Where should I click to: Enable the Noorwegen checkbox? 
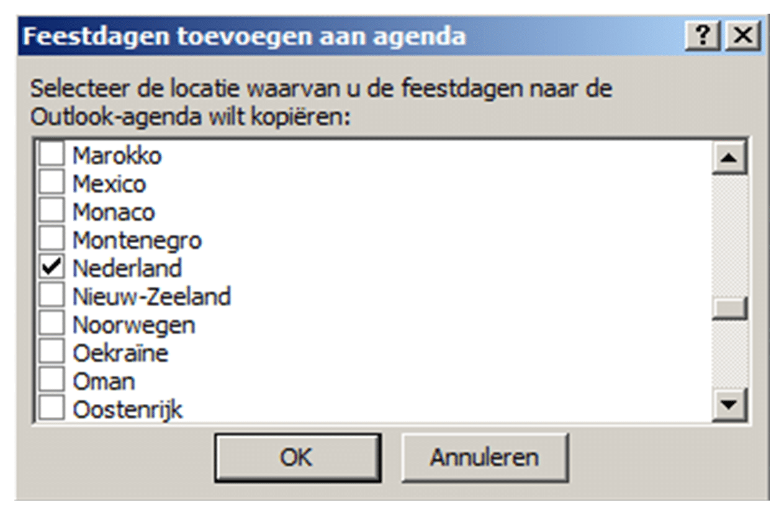click(x=52, y=324)
